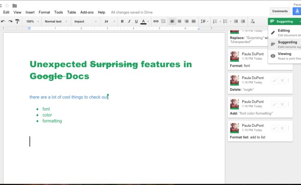This screenshot has width=301, height=185.
Task: Choose Suggesting mode from the dropdown
Action: click(x=284, y=44)
